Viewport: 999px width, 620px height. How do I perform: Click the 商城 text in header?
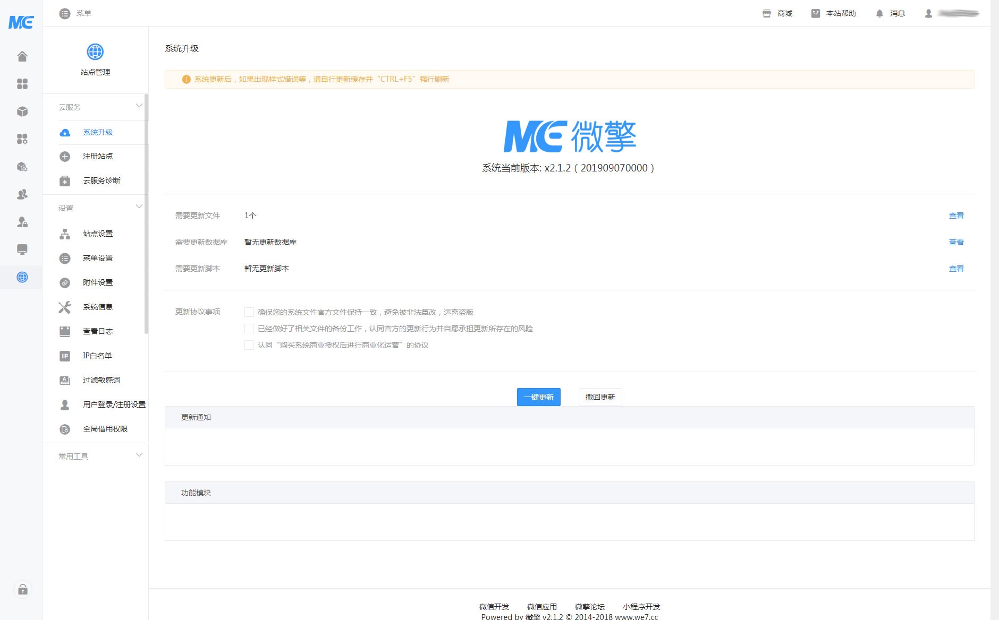pos(784,14)
